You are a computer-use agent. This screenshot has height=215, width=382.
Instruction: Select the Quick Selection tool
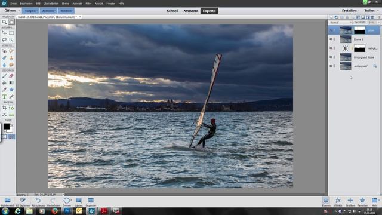pyautogui.click(x=11, y=39)
